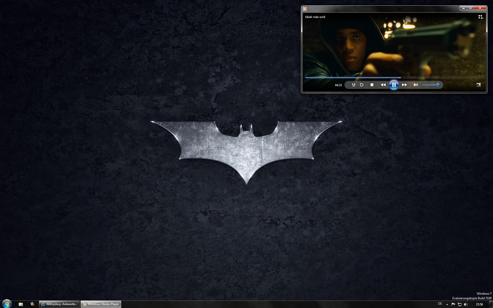Open the Action Center flag icon
Viewport: 493px width, 308px height.
(x=453, y=304)
